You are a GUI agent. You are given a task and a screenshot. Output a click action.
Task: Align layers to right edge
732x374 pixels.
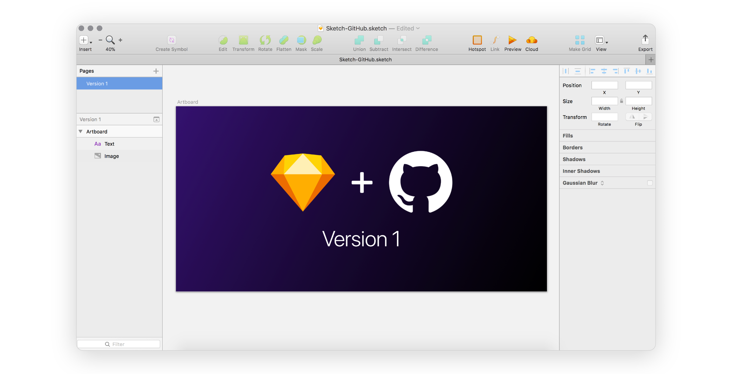615,71
